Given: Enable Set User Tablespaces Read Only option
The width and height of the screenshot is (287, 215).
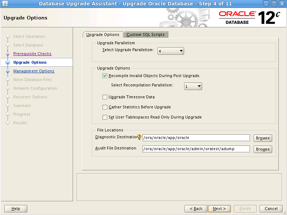Looking at the screenshot, I should point(105,117).
